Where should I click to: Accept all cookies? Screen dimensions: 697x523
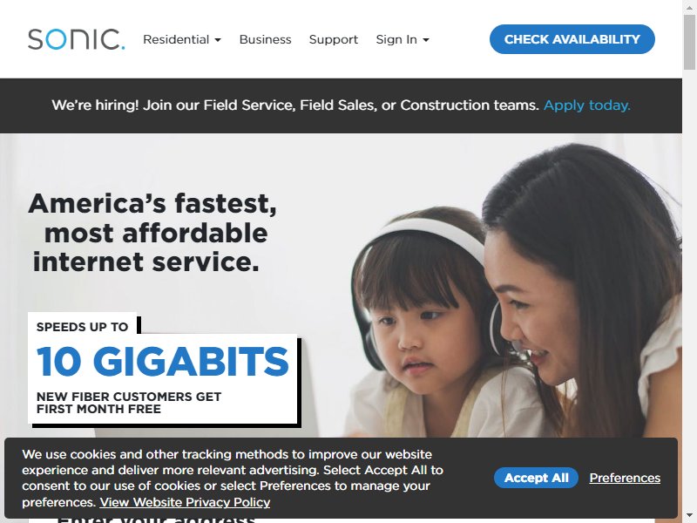[x=536, y=478]
